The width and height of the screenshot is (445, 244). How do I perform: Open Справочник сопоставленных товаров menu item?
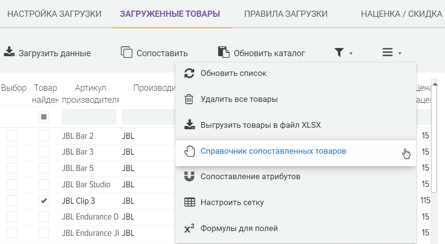(x=273, y=151)
